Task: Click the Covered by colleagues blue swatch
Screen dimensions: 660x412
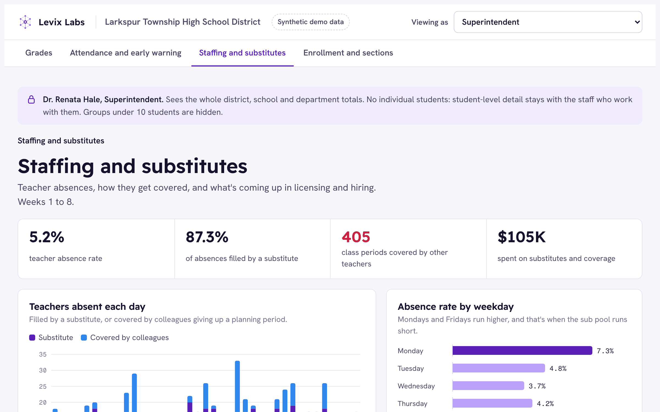Action: point(84,338)
